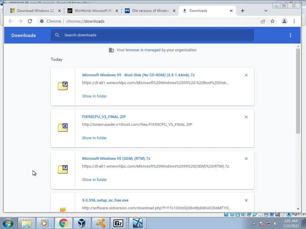Viewport: 306px width, 229px height.
Task: Click the Chrome taskbar icon
Action: coord(63,223)
